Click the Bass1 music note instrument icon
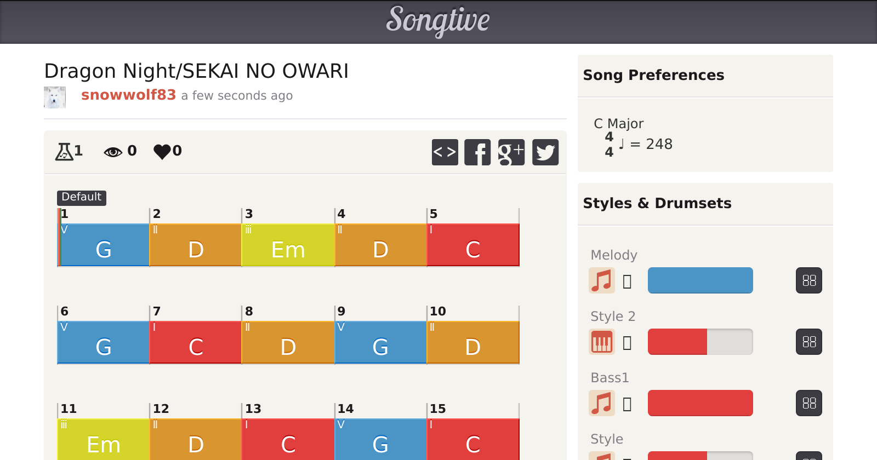 click(602, 403)
